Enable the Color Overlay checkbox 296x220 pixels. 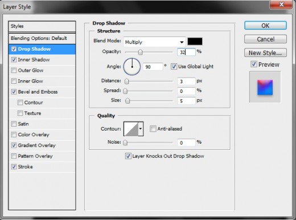(x=14, y=135)
